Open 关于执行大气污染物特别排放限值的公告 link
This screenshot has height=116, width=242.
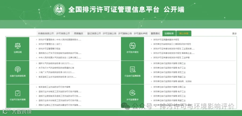coord(56,68)
